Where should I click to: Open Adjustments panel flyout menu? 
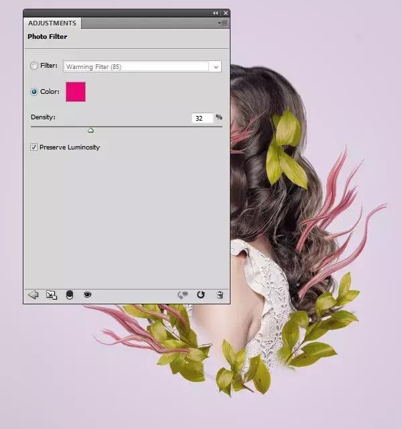click(223, 23)
